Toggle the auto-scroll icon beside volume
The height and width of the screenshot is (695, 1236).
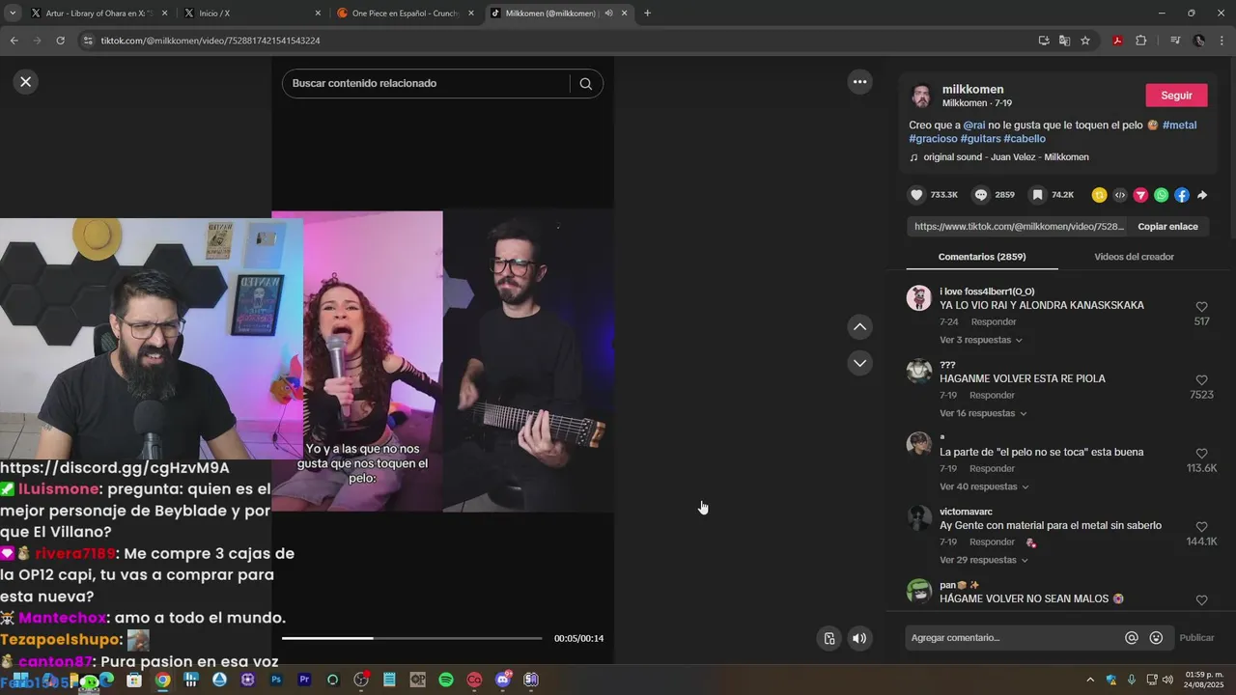(x=829, y=638)
